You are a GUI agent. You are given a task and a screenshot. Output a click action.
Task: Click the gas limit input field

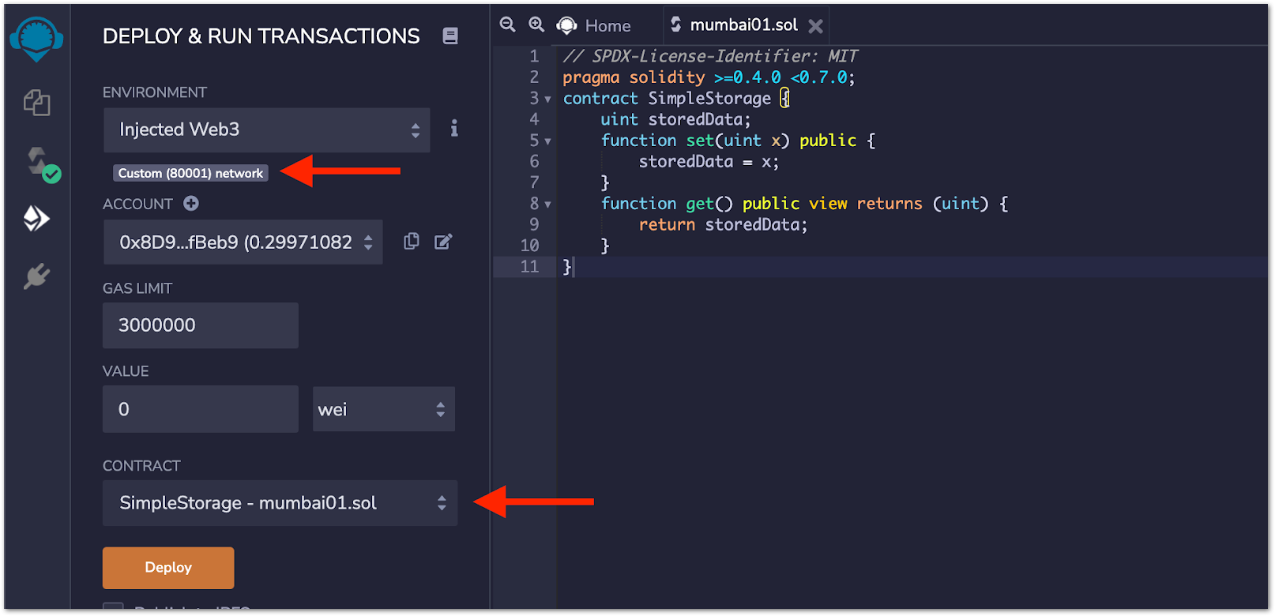(x=200, y=325)
